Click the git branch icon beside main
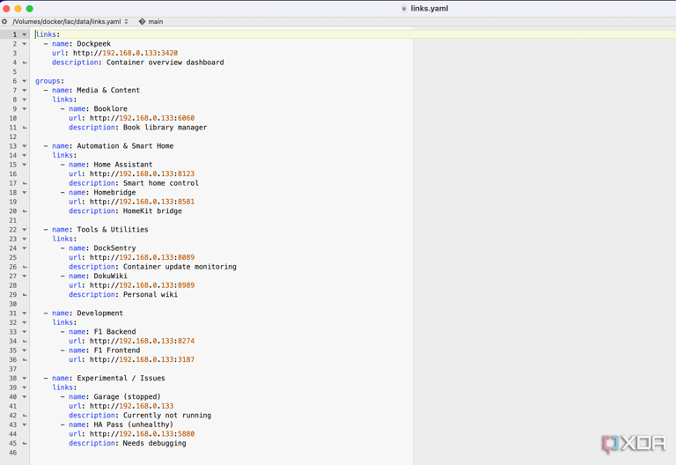Viewport: 676px width, 465px height. [142, 21]
